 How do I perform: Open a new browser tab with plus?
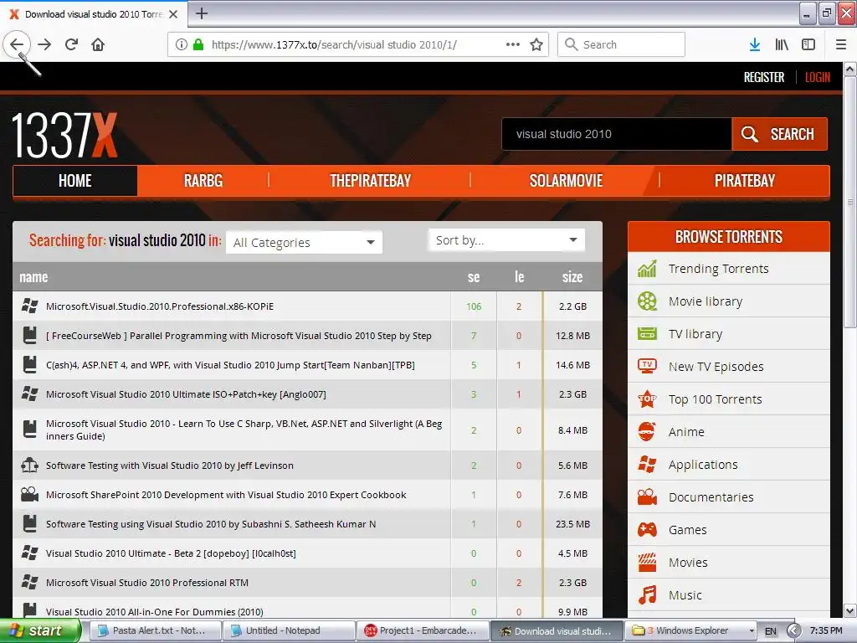tap(201, 13)
